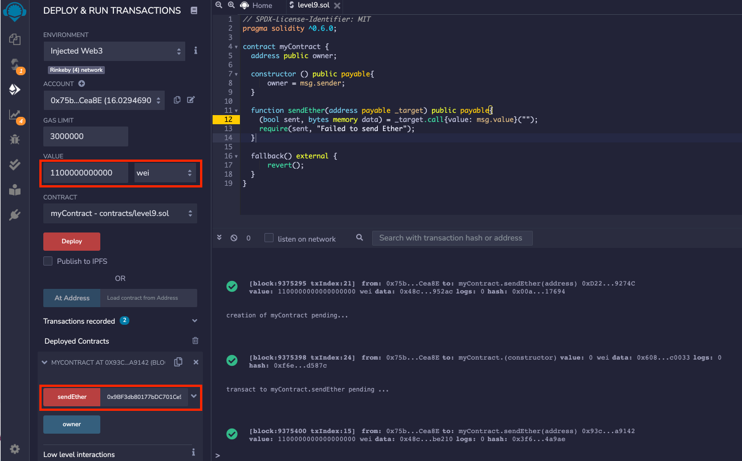Click the sendEther address argument field
Screen dimensions: 742x461
click(x=144, y=397)
